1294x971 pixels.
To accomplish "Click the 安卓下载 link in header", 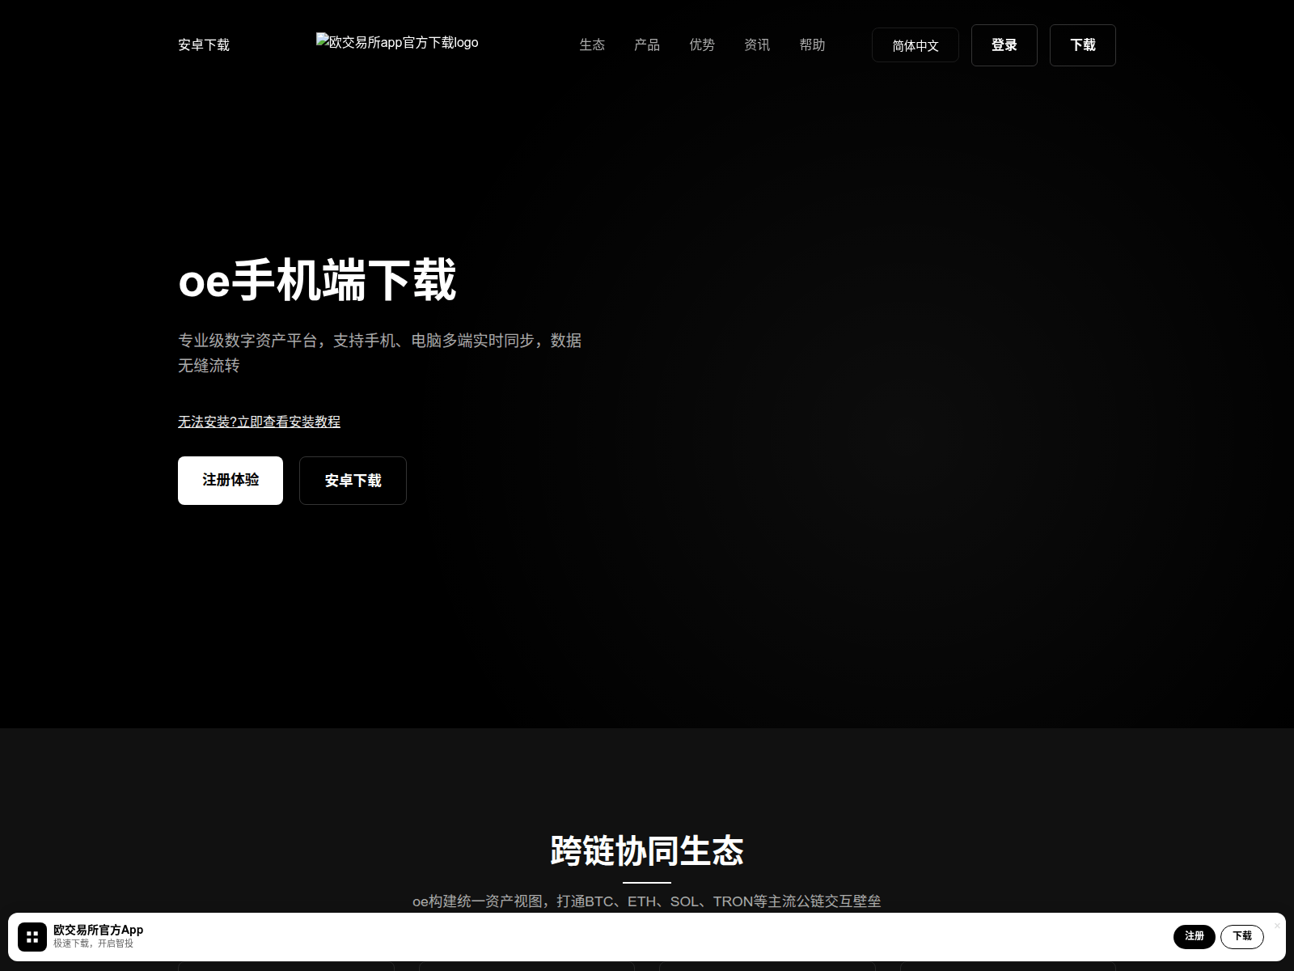I will pyautogui.click(x=204, y=45).
